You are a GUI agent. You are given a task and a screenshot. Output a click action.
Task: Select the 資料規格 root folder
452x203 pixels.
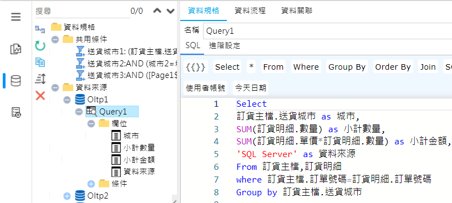pos(73,27)
